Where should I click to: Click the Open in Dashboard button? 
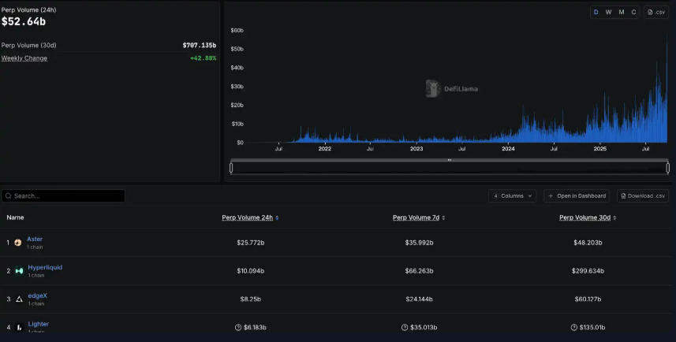pyautogui.click(x=577, y=195)
